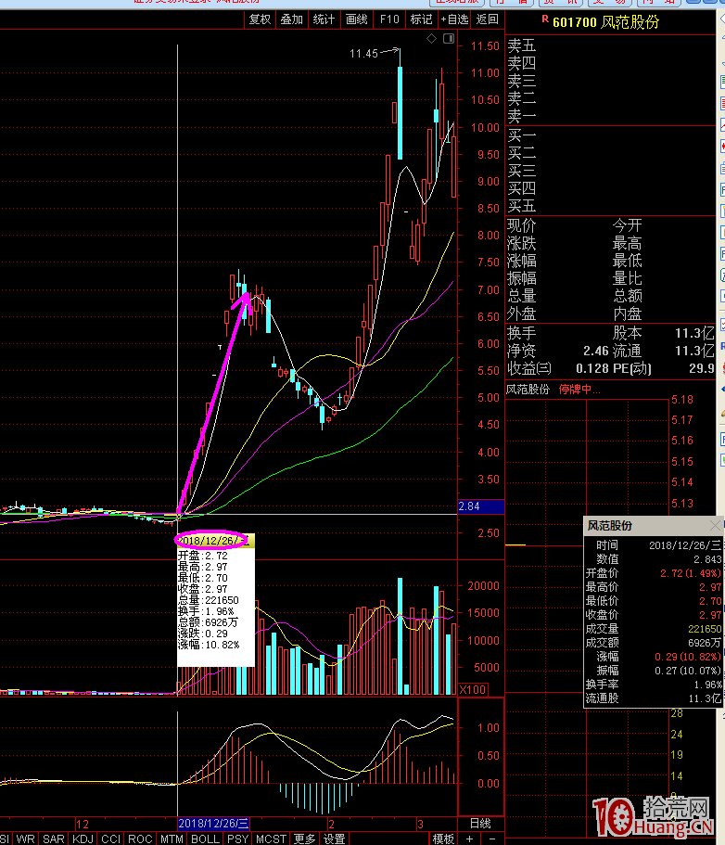Open 复权 price adjustment option
This screenshot has height=845, width=725.
click(x=260, y=19)
